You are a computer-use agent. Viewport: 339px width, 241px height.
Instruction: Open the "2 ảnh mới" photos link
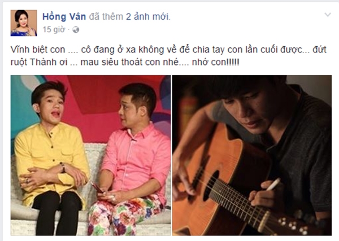(147, 16)
